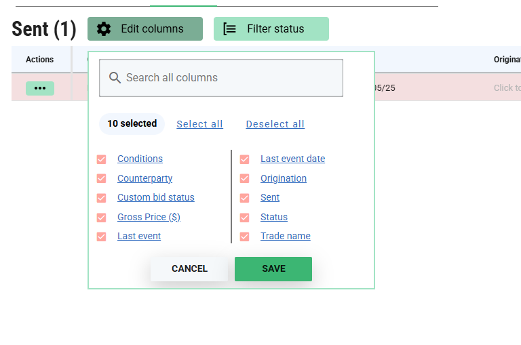This screenshot has width=521, height=345.
Task: Click the gear icon on Edit columns
Action: click(104, 29)
